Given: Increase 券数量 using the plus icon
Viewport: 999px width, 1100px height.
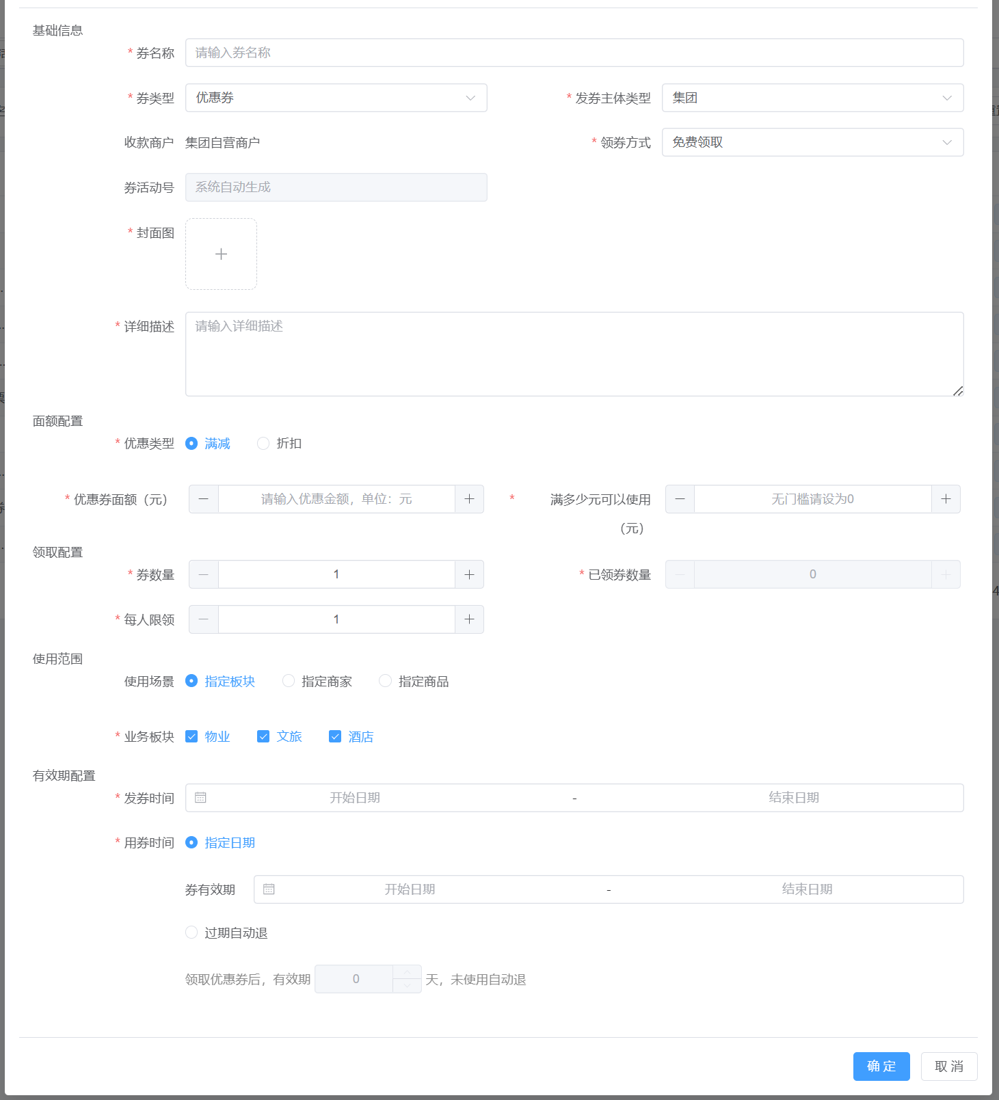Looking at the screenshot, I should point(469,574).
